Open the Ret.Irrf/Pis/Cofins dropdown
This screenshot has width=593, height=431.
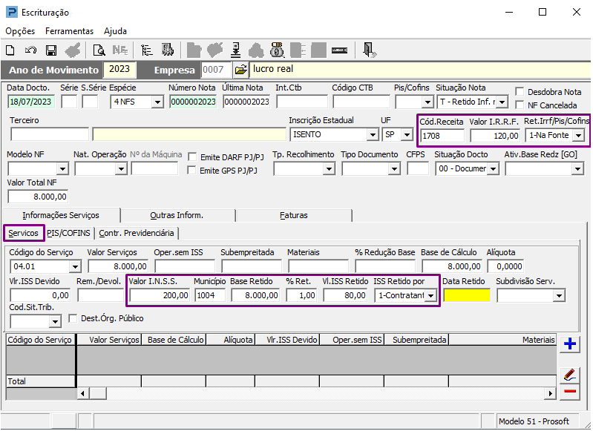coord(578,135)
